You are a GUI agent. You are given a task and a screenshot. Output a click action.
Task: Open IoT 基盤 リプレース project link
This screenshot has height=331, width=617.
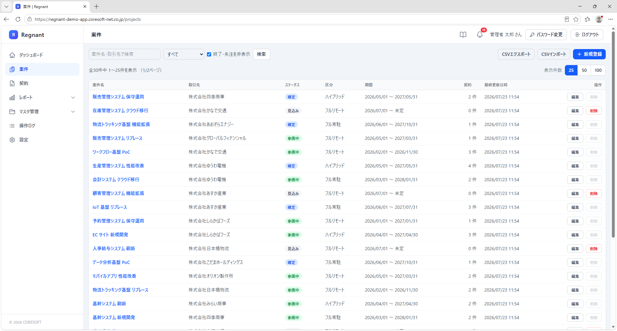point(110,207)
